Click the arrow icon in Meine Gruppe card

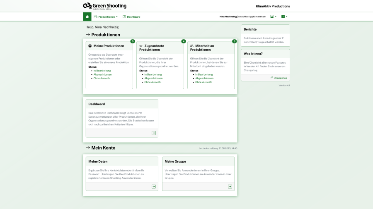pyautogui.click(x=230, y=186)
